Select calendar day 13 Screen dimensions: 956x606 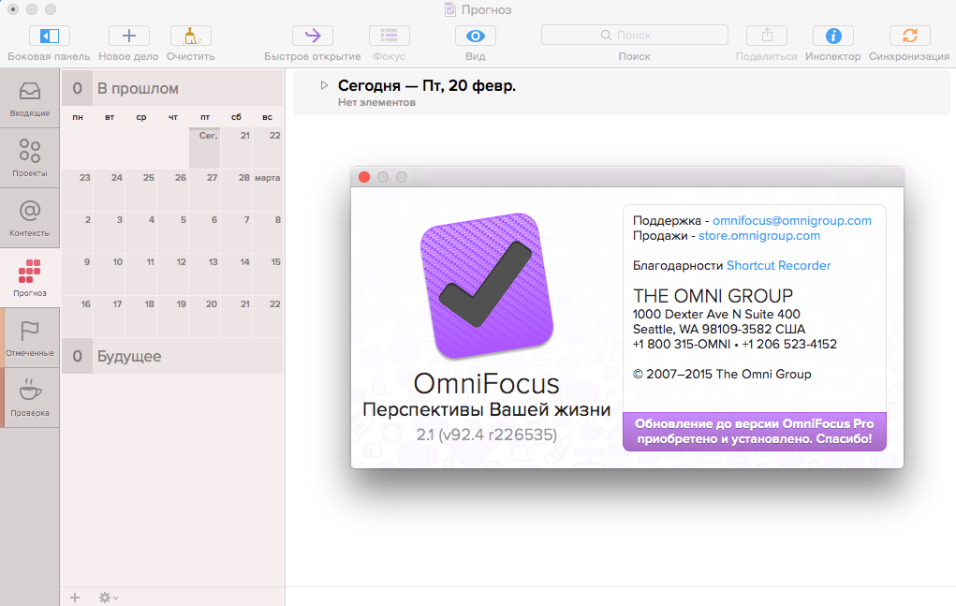tap(204, 274)
